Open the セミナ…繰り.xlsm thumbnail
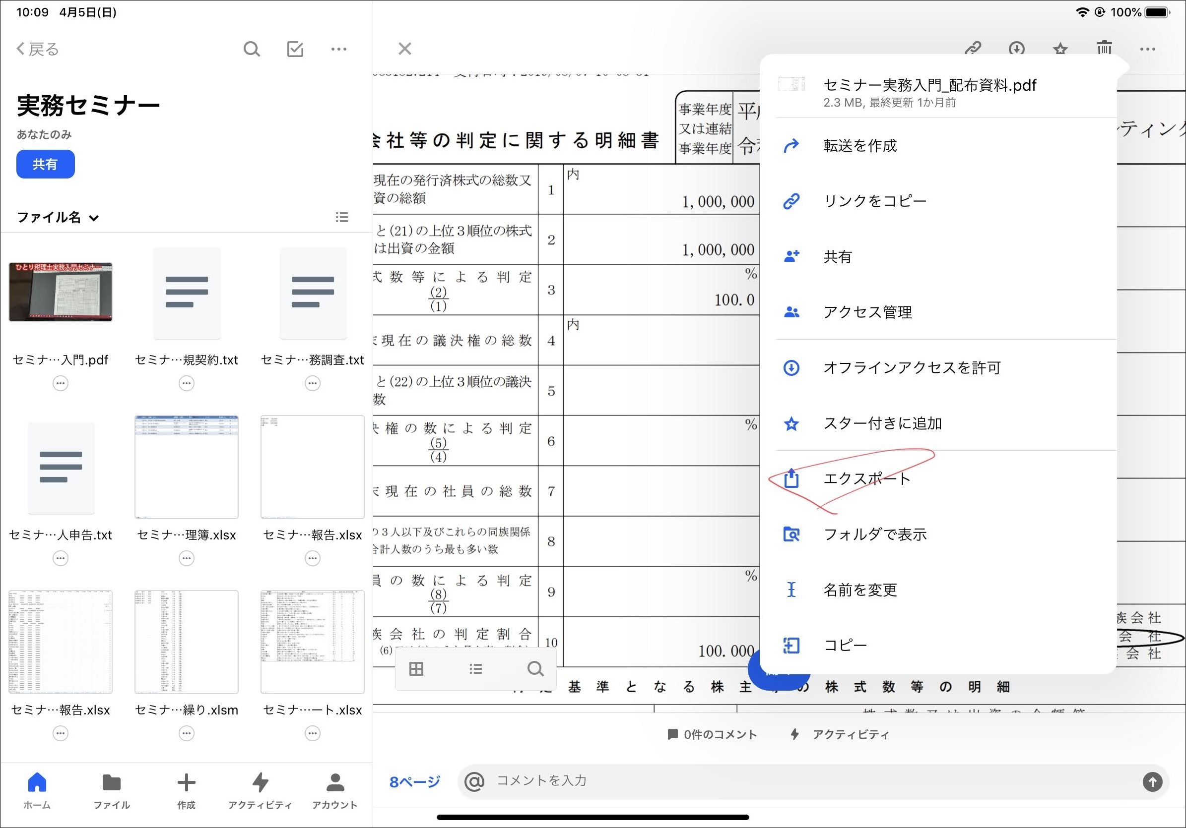 (187, 642)
